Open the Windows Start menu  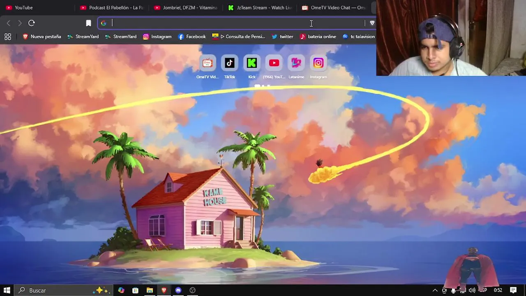7,290
